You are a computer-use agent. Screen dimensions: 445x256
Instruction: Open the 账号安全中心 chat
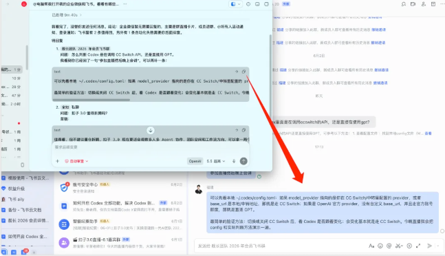click(x=120, y=188)
